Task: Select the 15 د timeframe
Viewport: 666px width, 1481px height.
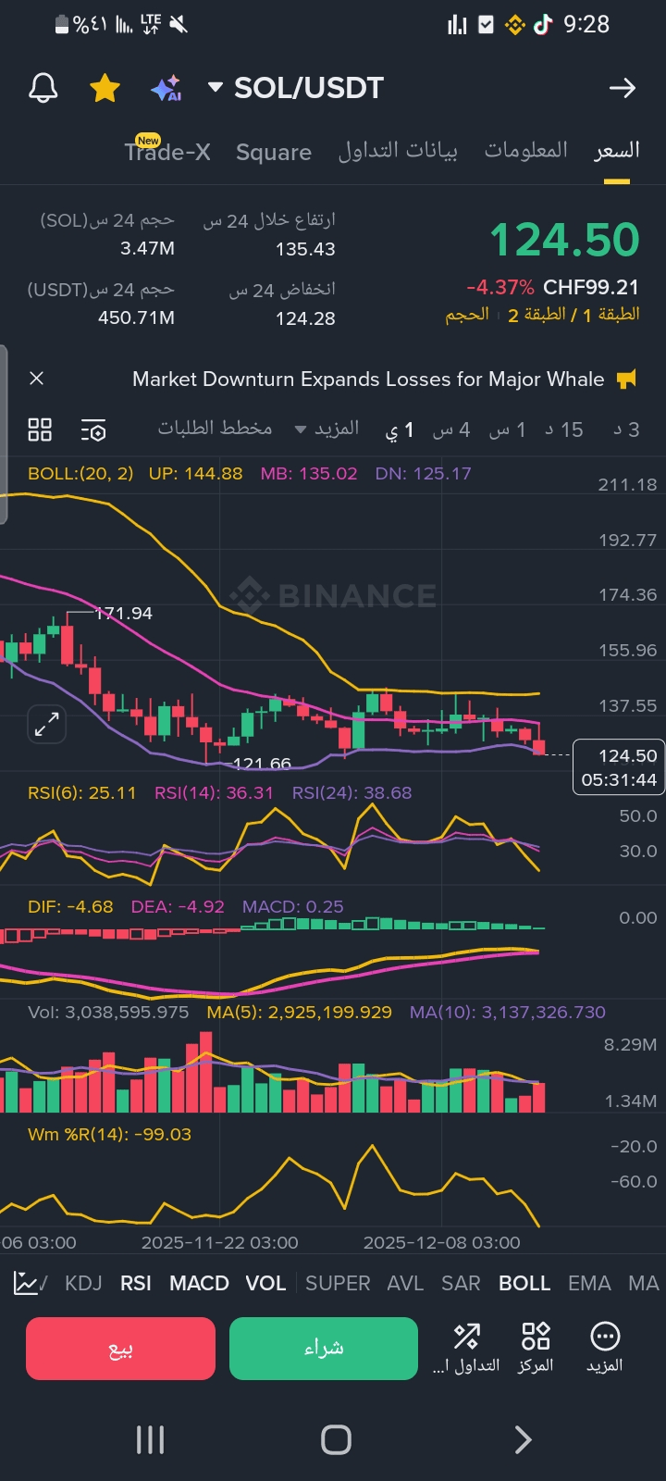Action: pos(563,429)
